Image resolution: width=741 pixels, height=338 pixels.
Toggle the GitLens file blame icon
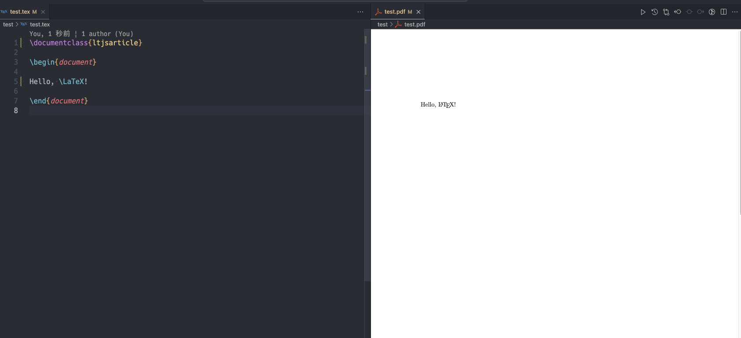tap(712, 12)
